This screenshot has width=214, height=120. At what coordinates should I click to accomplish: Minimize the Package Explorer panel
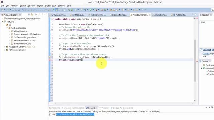(42, 14)
